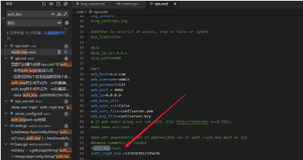
Task: Open result 'byte(beego.AppConfig.String'
Action: click(41, 132)
